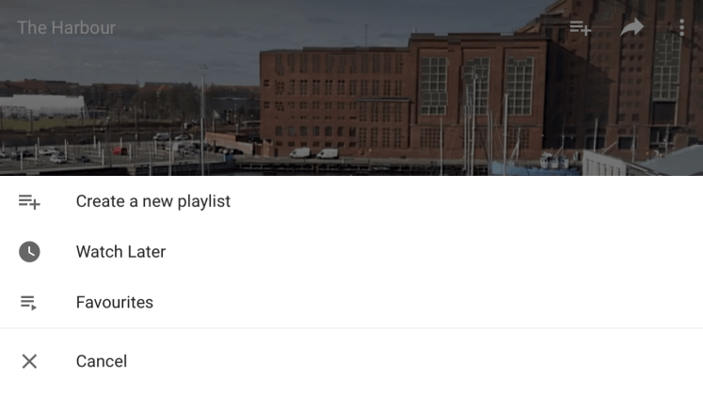Click the white vans parked in the video

(313, 153)
